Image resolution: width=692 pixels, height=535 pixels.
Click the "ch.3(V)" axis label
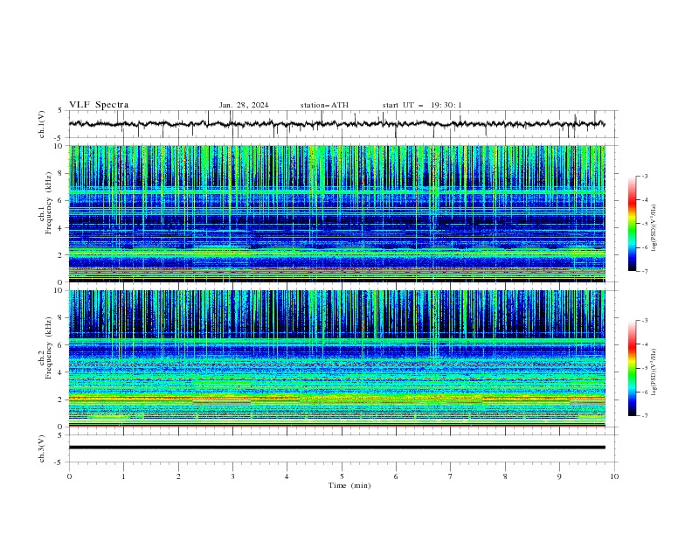point(42,448)
